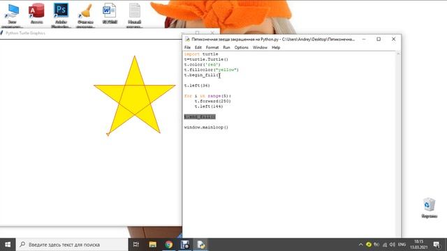This screenshot has height=251, width=447.
Task: Click the Python IDLE taskbar icon
Action: click(x=201, y=245)
